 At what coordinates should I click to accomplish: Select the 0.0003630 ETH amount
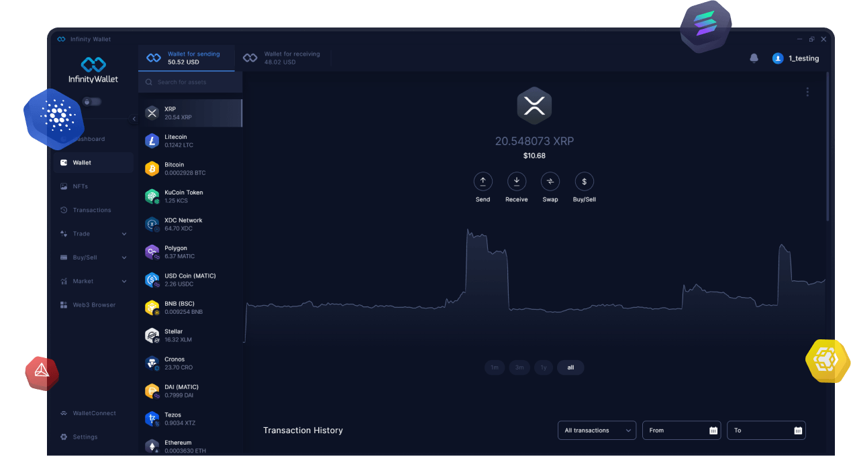185,451
